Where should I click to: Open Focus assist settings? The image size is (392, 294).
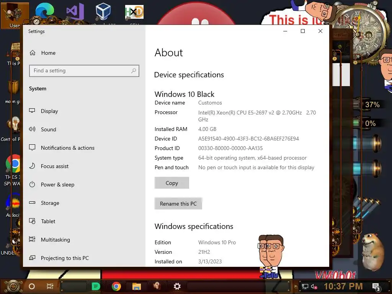[54, 166]
